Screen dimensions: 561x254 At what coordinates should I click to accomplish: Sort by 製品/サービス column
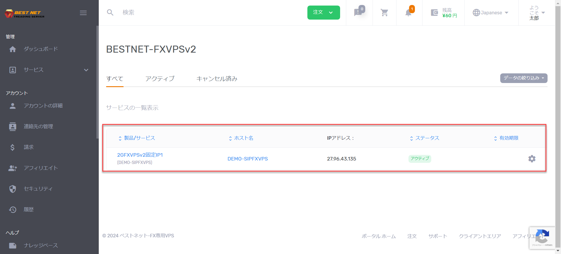coord(136,138)
